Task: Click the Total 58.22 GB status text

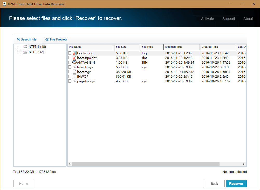Action: [34, 172]
